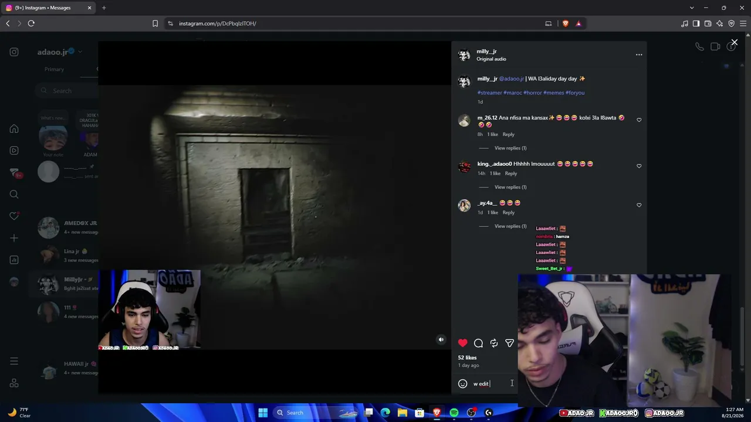Open the #memes hashtag
The image size is (751, 422).
[554, 93]
